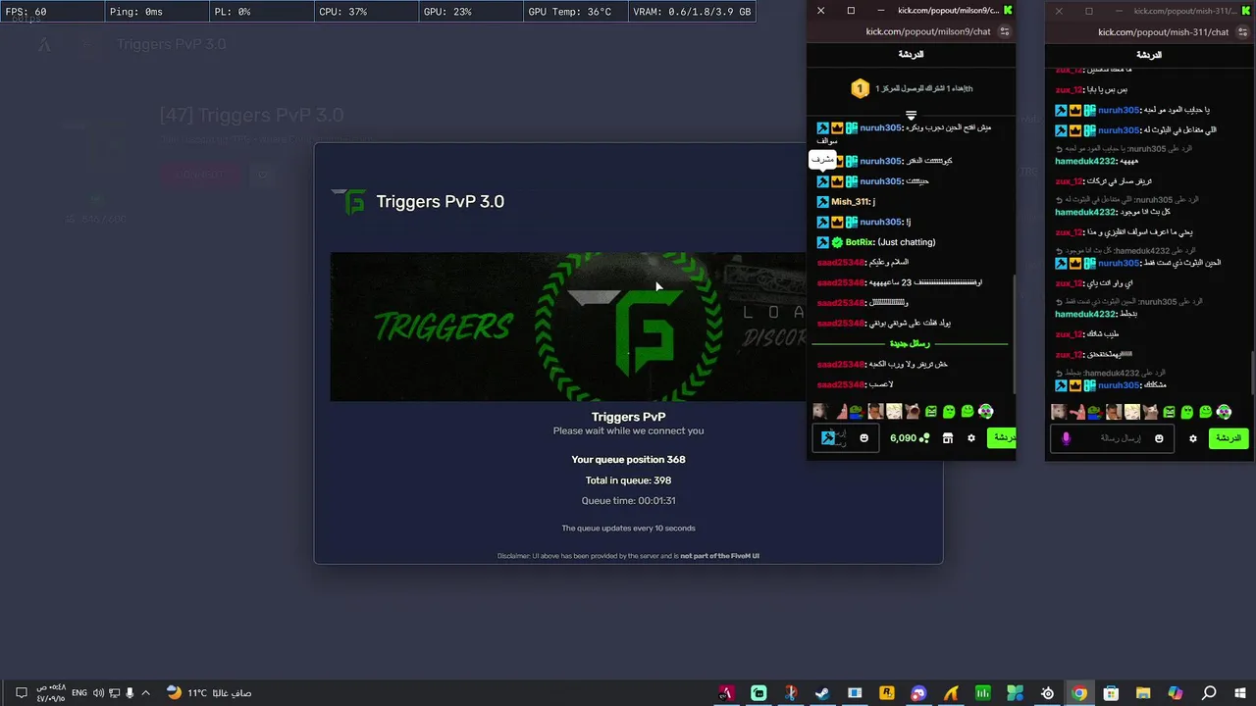Insert the cat emote in mish-311 chat
Screen dimensions: 1256x706
click(1151, 412)
